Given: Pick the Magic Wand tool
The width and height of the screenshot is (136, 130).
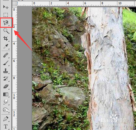Looking at the screenshot, I should pyautogui.click(x=6, y=31).
